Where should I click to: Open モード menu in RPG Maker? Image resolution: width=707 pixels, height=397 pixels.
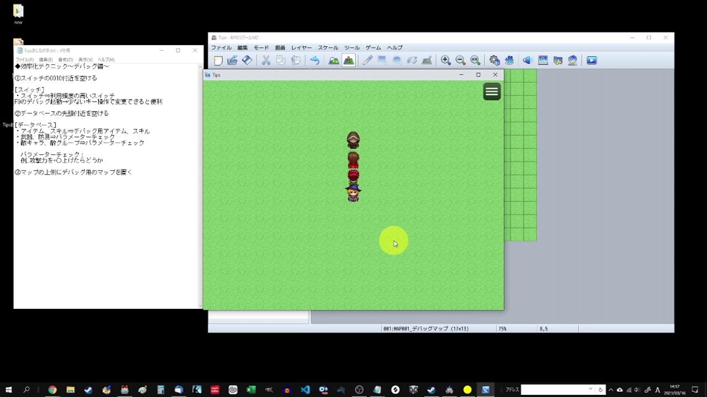(261, 48)
